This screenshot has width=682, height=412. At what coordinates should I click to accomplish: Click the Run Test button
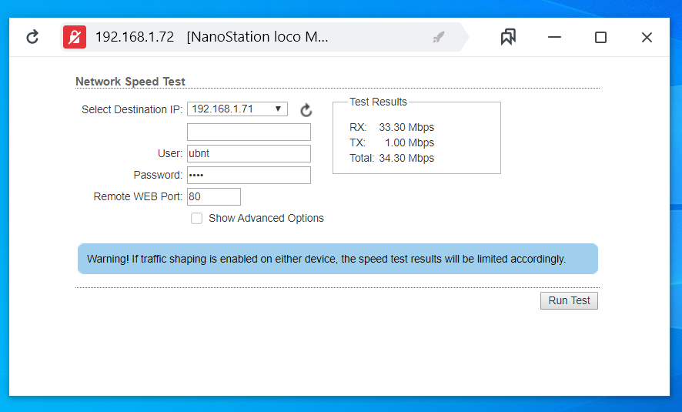(x=569, y=300)
